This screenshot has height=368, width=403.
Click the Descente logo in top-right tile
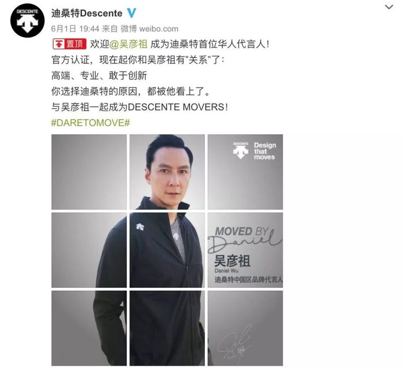[241, 150]
